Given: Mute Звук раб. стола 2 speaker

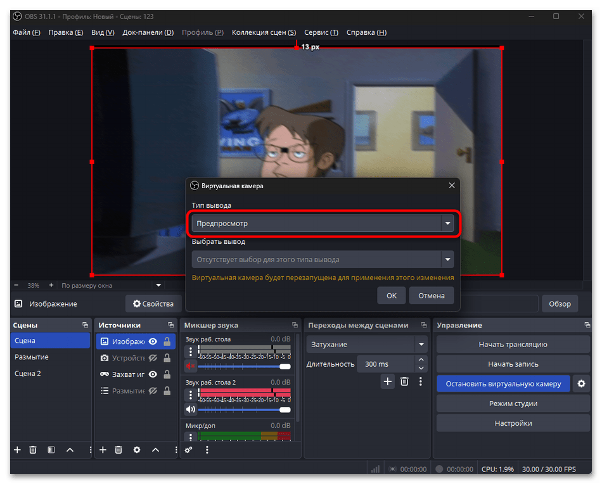Looking at the screenshot, I should (x=191, y=409).
